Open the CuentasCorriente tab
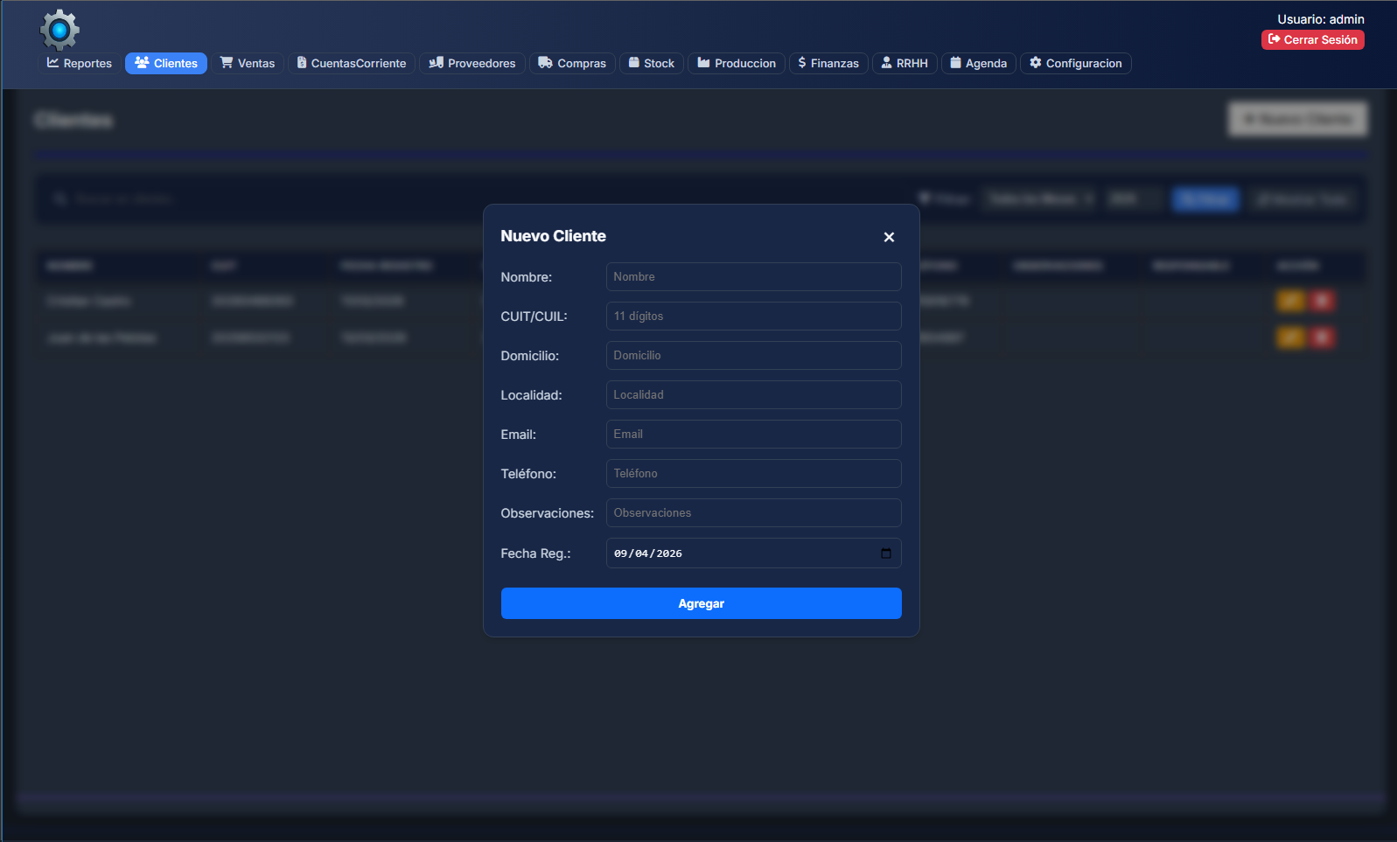1397x842 pixels. click(x=352, y=63)
